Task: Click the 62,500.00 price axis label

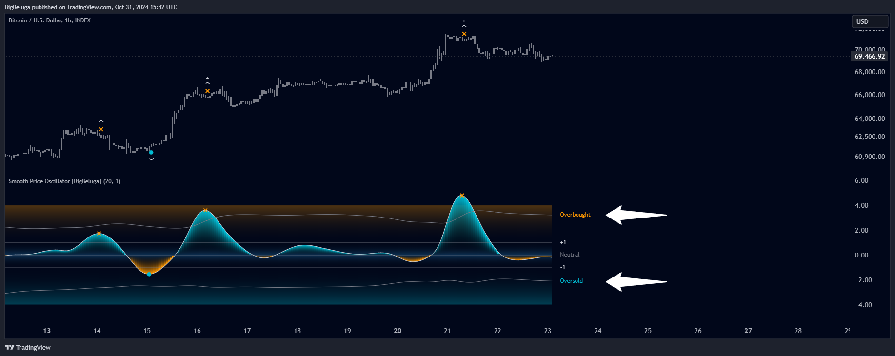Action: tap(870, 137)
